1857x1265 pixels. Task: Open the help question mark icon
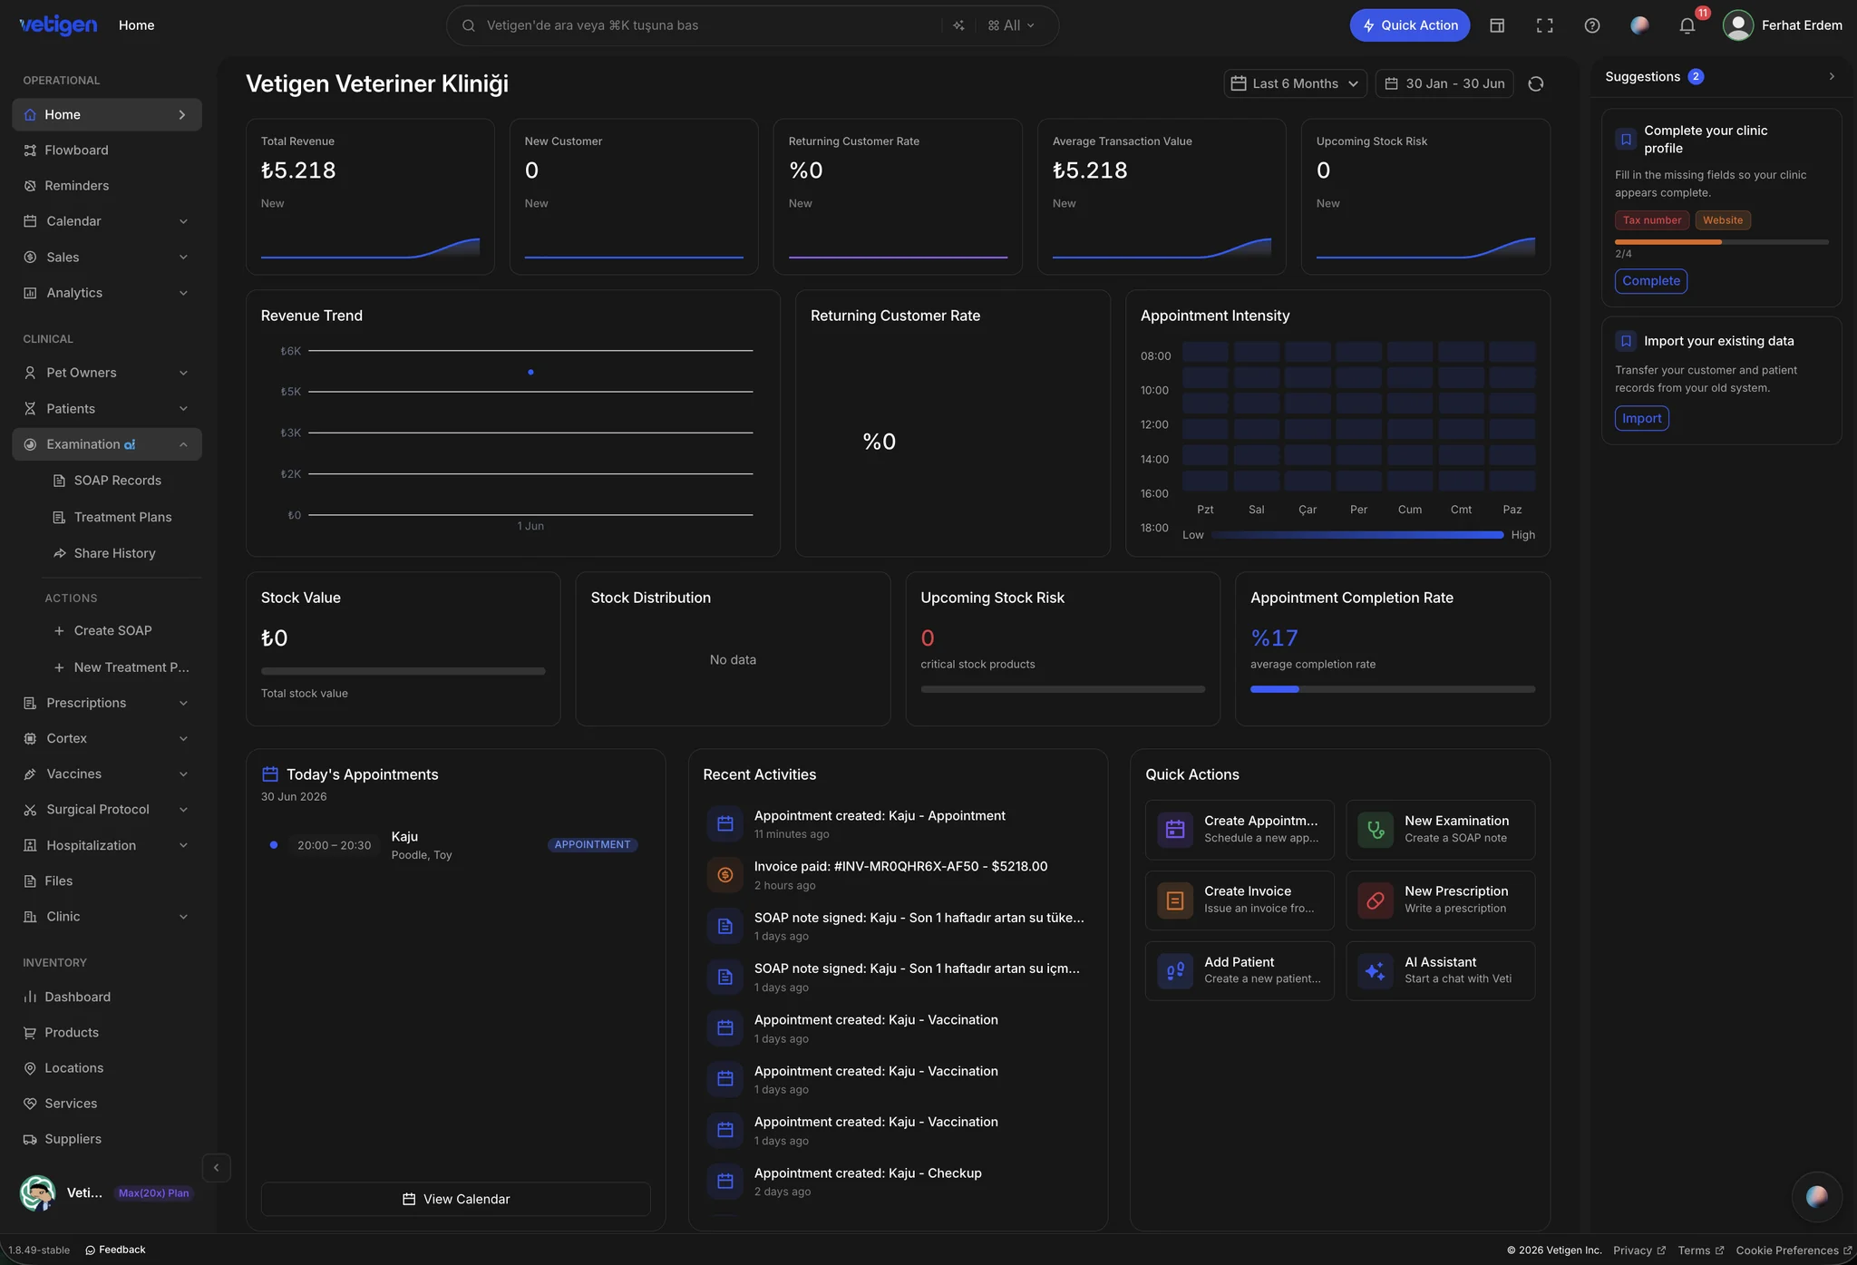click(1592, 25)
